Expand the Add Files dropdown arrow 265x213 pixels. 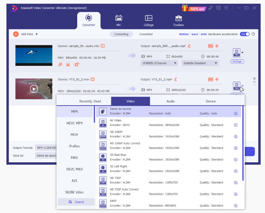tap(36, 34)
